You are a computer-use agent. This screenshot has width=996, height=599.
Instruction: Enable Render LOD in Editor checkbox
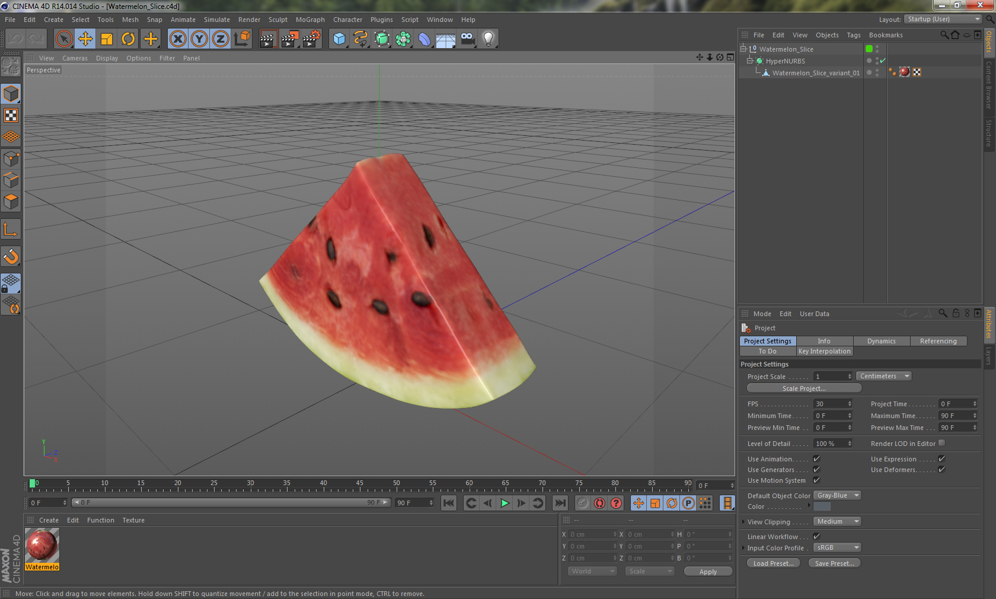click(941, 443)
